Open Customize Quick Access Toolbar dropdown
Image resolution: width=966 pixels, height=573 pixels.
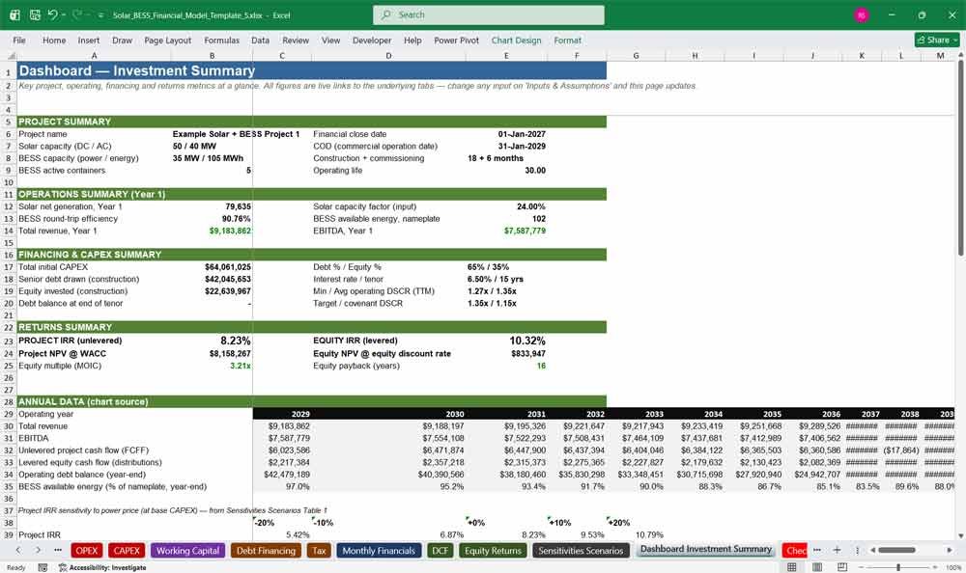tap(100, 15)
